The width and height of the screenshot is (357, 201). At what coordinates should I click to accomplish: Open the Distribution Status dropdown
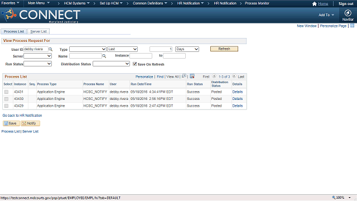coord(111,64)
